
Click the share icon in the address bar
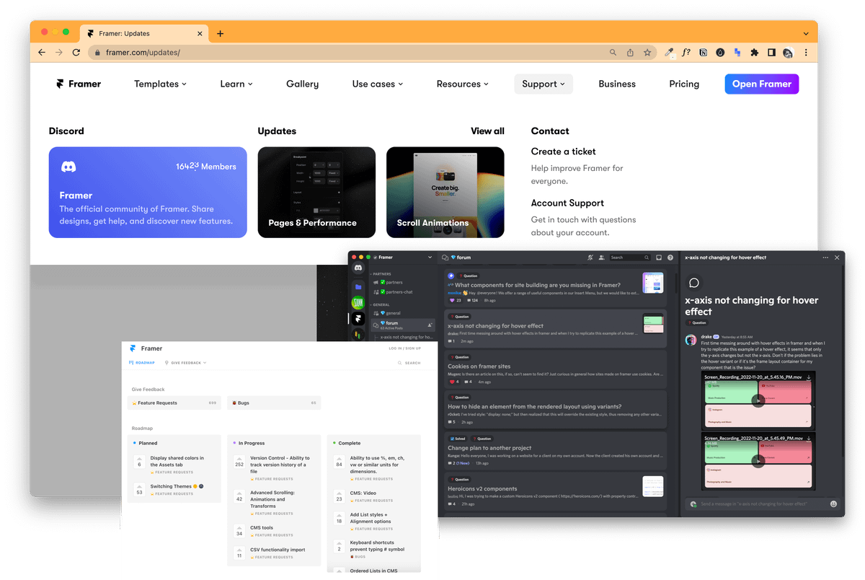click(x=630, y=53)
